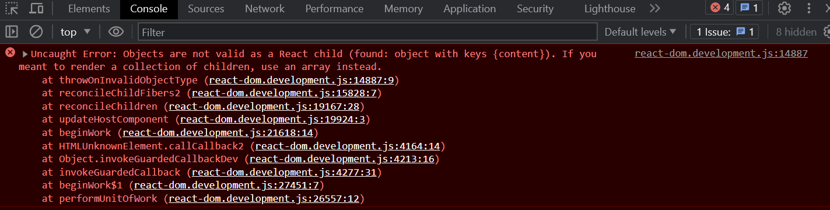
Task: Open live expression eye icon
Action: tap(116, 32)
